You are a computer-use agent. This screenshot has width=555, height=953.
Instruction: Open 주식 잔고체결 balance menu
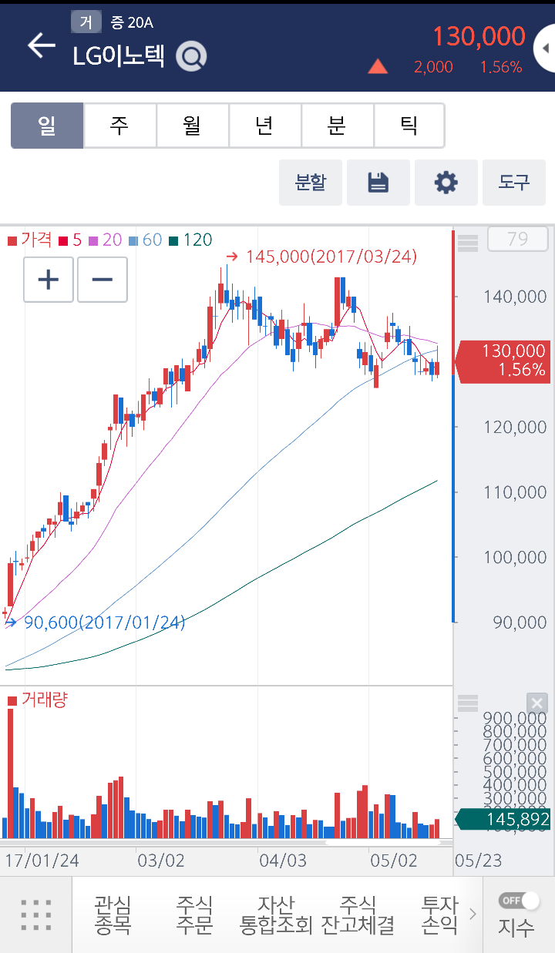358,914
